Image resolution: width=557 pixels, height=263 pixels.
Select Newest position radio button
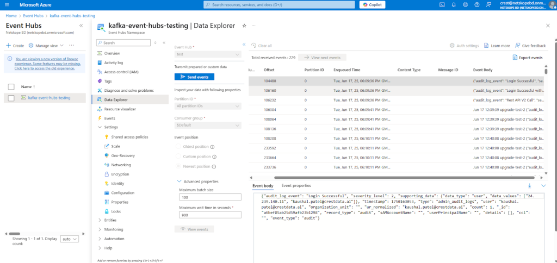(x=178, y=166)
